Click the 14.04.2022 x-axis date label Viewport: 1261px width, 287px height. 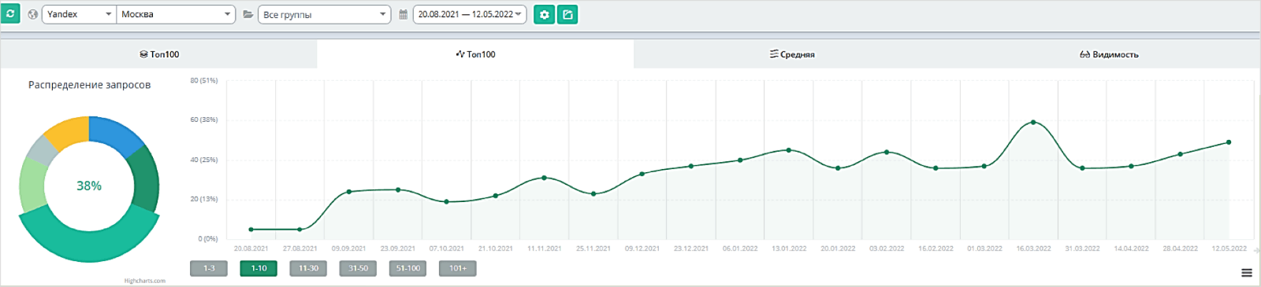pyautogui.click(x=1131, y=248)
